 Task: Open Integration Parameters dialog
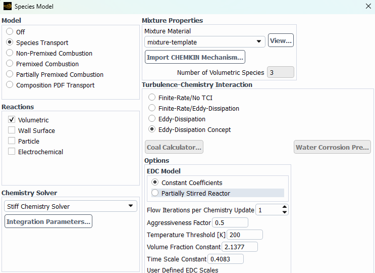pyautogui.click(x=48, y=221)
